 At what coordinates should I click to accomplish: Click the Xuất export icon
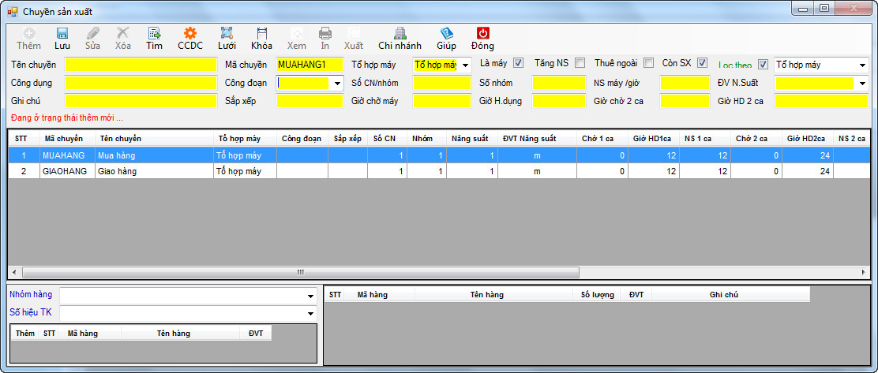point(353,33)
